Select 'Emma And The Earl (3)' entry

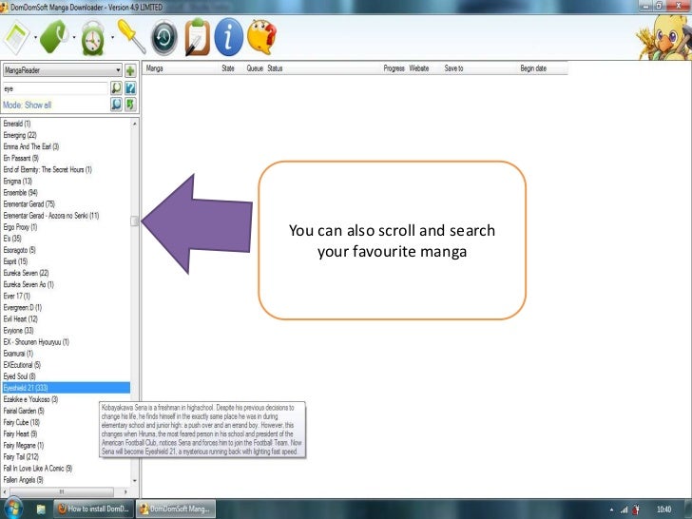[x=30, y=146]
